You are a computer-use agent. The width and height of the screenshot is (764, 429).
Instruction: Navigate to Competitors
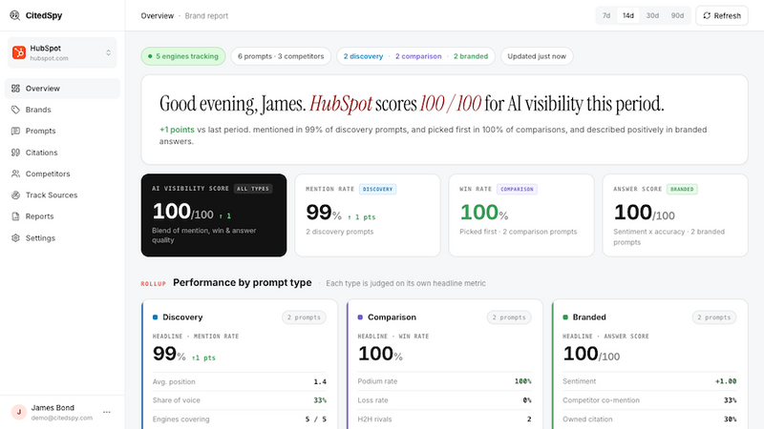(x=62, y=174)
